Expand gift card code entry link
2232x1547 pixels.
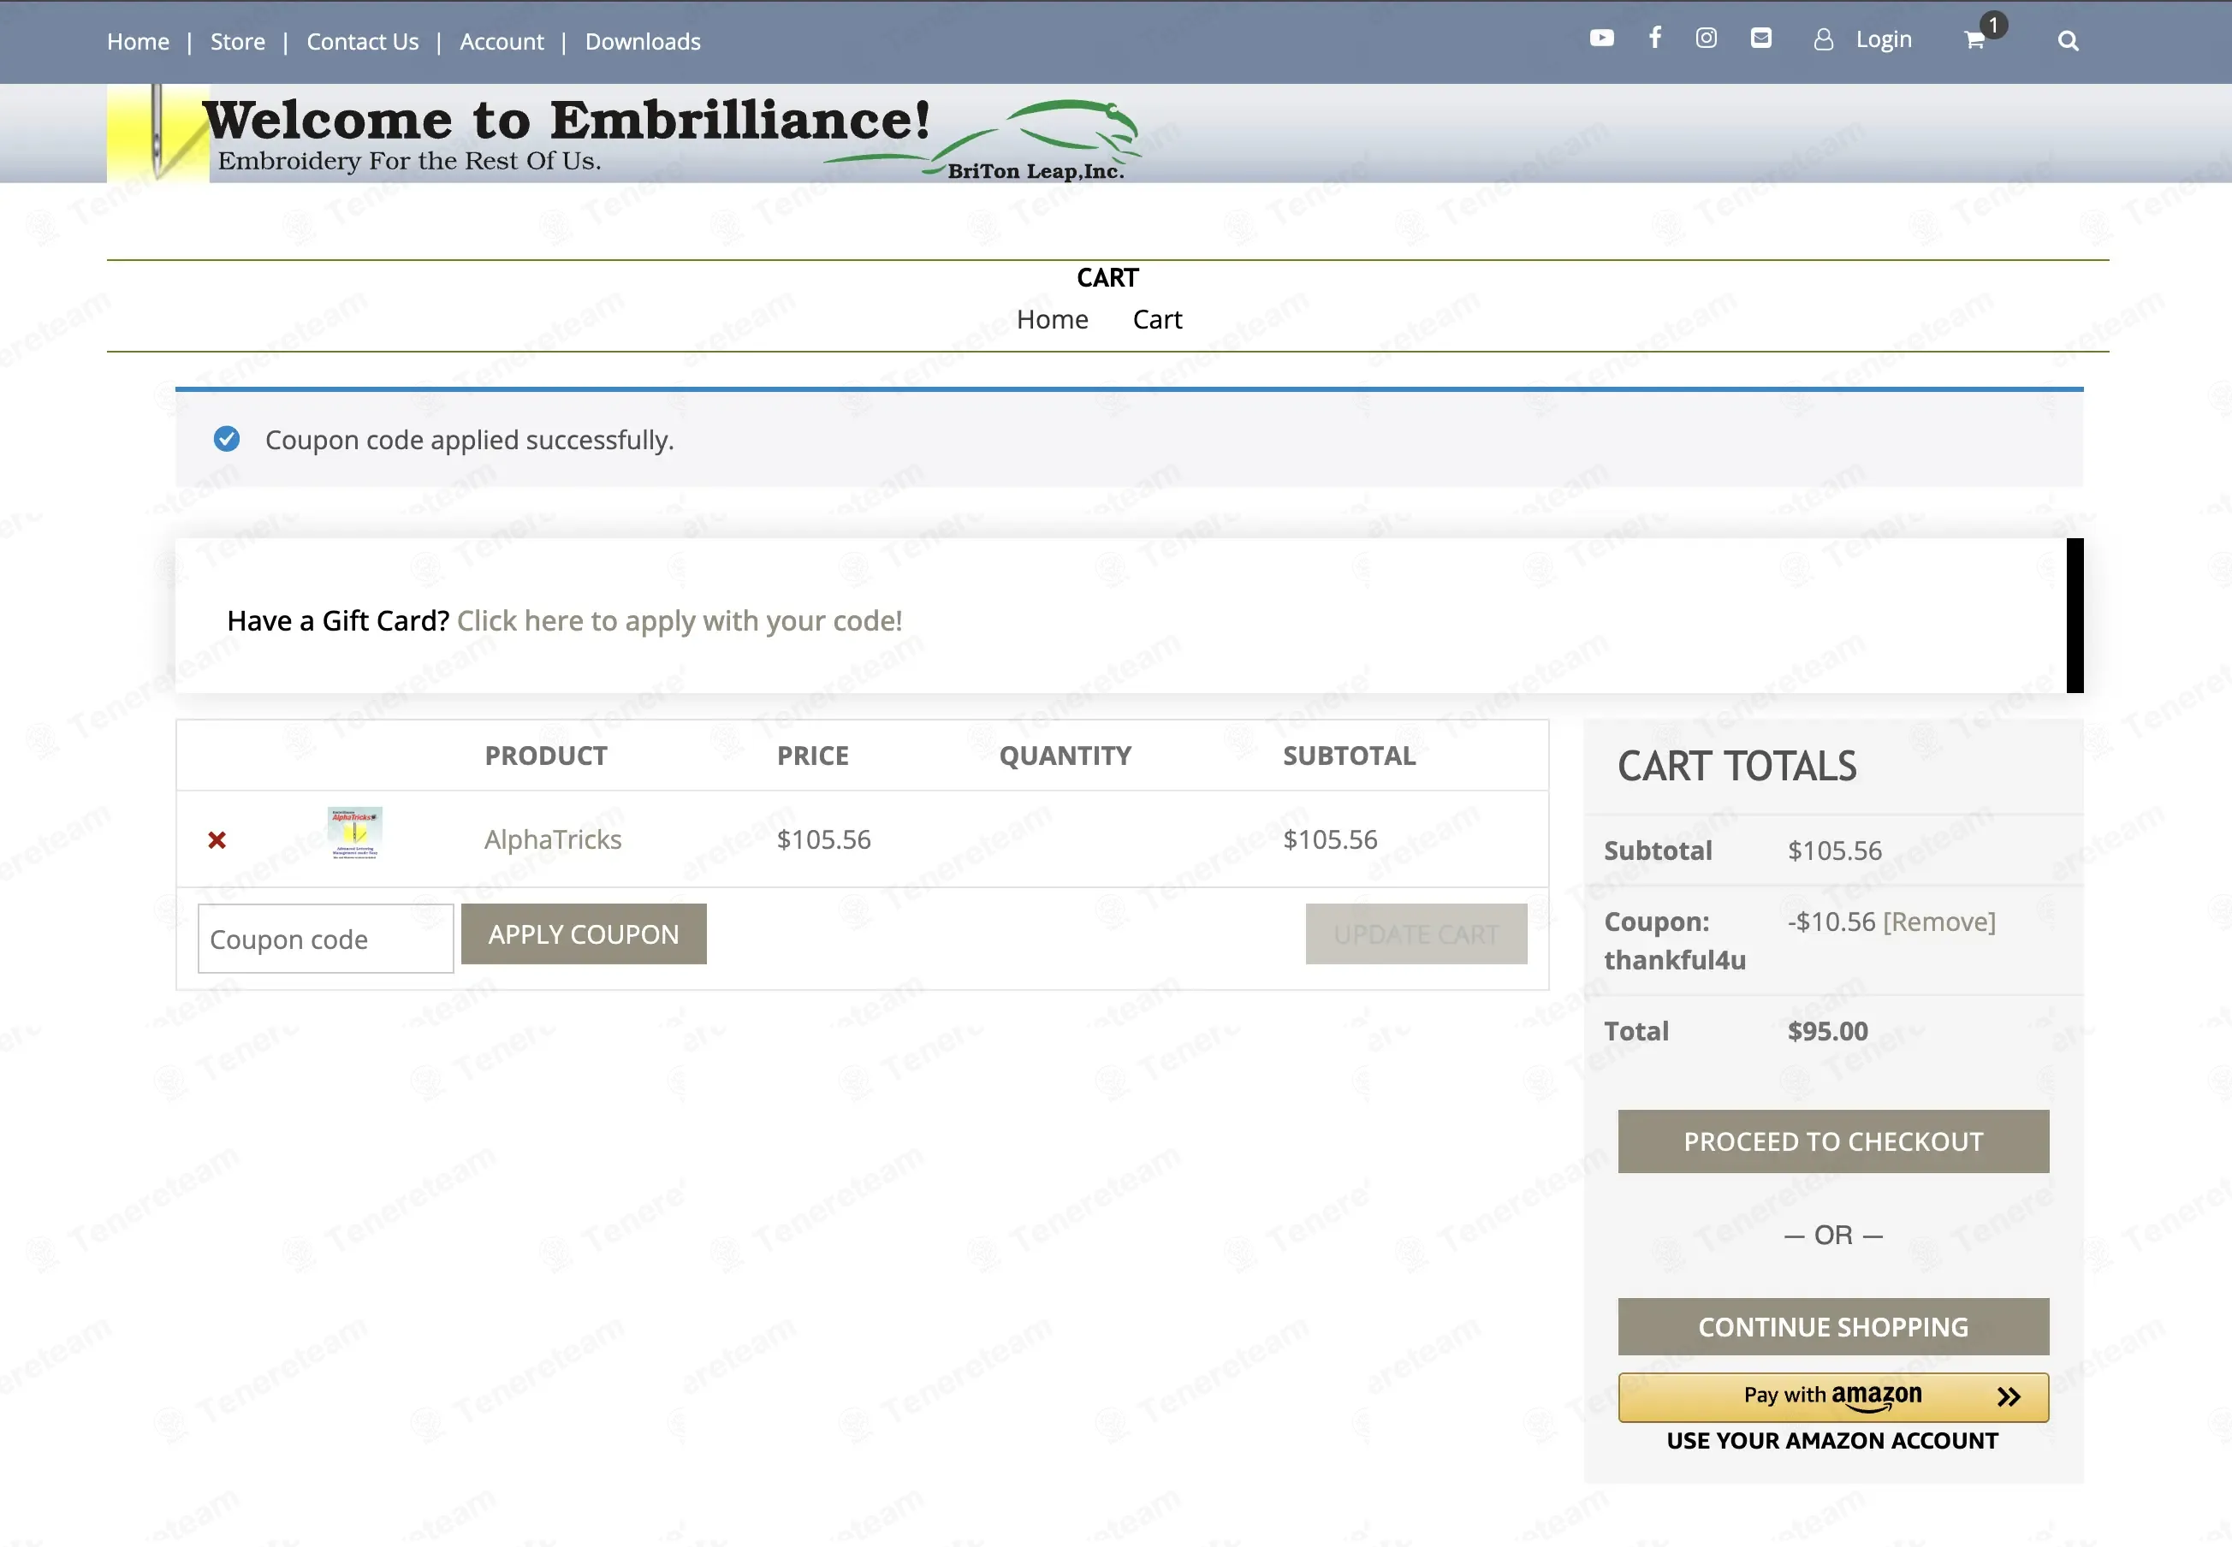[x=679, y=620]
